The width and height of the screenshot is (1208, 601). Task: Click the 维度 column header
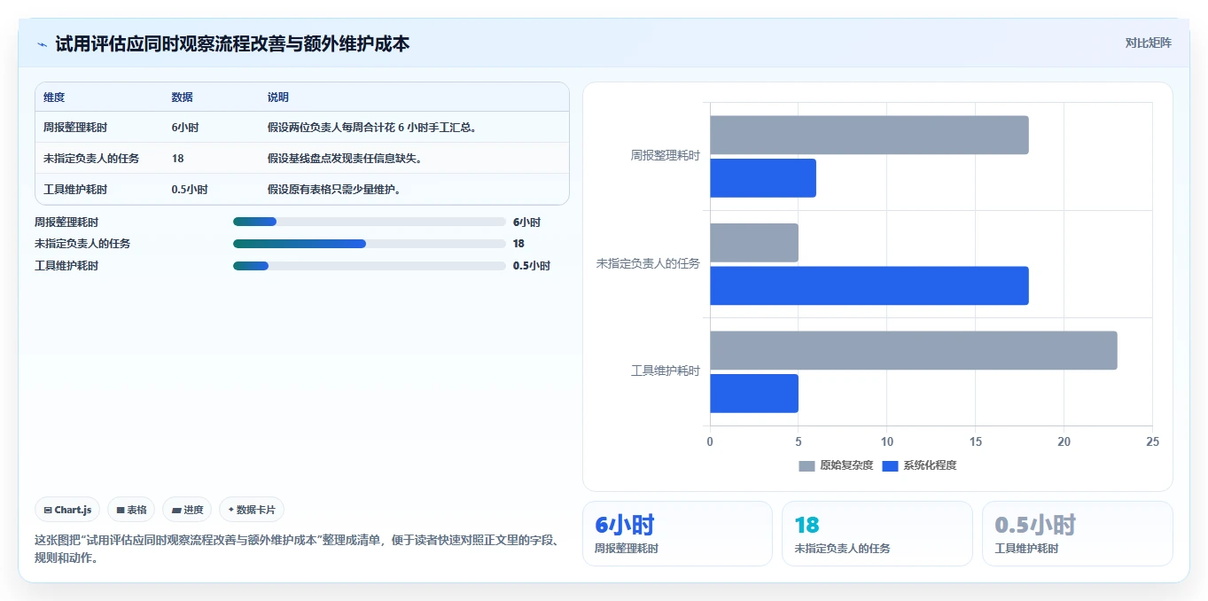[54, 98]
